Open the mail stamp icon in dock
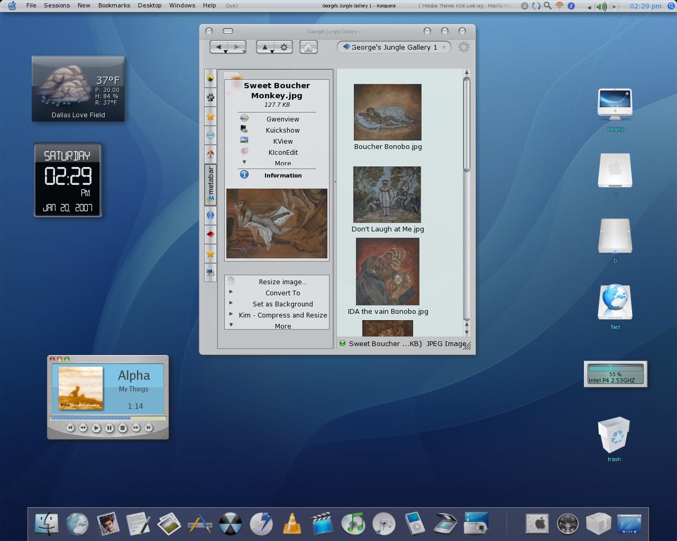This screenshot has width=677, height=541. pyautogui.click(x=108, y=524)
